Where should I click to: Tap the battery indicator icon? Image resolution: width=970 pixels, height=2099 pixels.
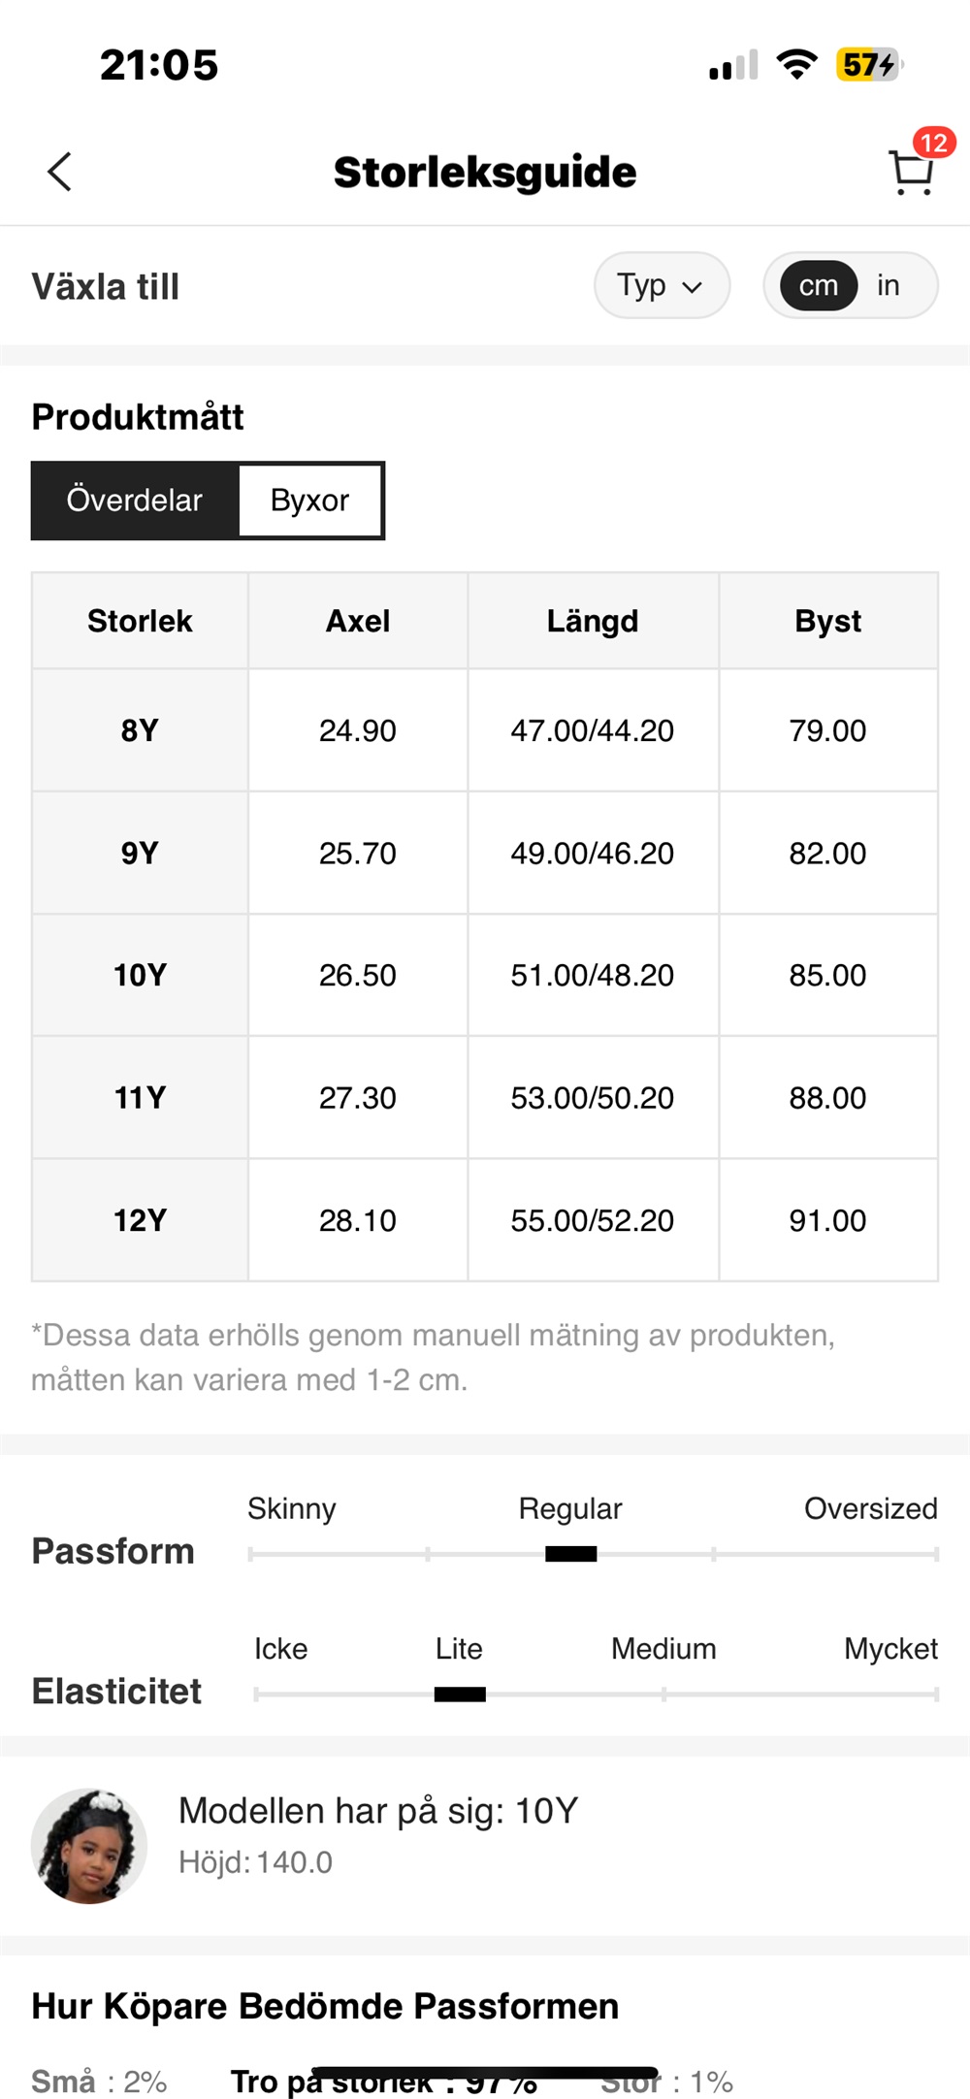pyautogui.click(x=869, y=65)
